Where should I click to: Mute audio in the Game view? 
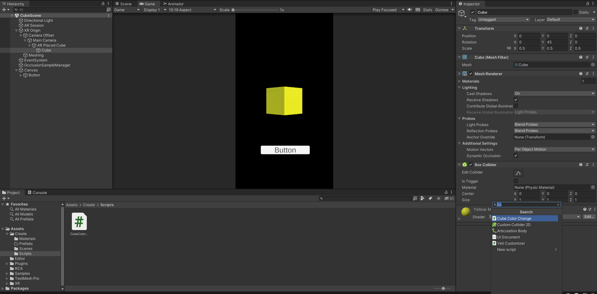pos(410,10)
